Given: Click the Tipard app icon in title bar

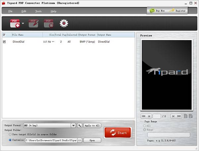Looking at the screenshot, I should [x=3, y=3].
